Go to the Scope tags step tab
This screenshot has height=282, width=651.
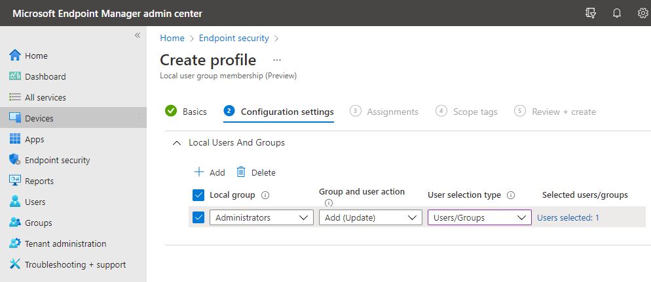click(466, 112)
